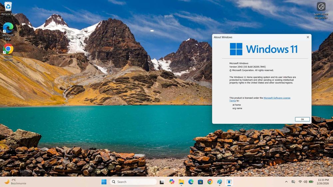
Task: Close the About Windows dialog
Action: pos(308,37)
